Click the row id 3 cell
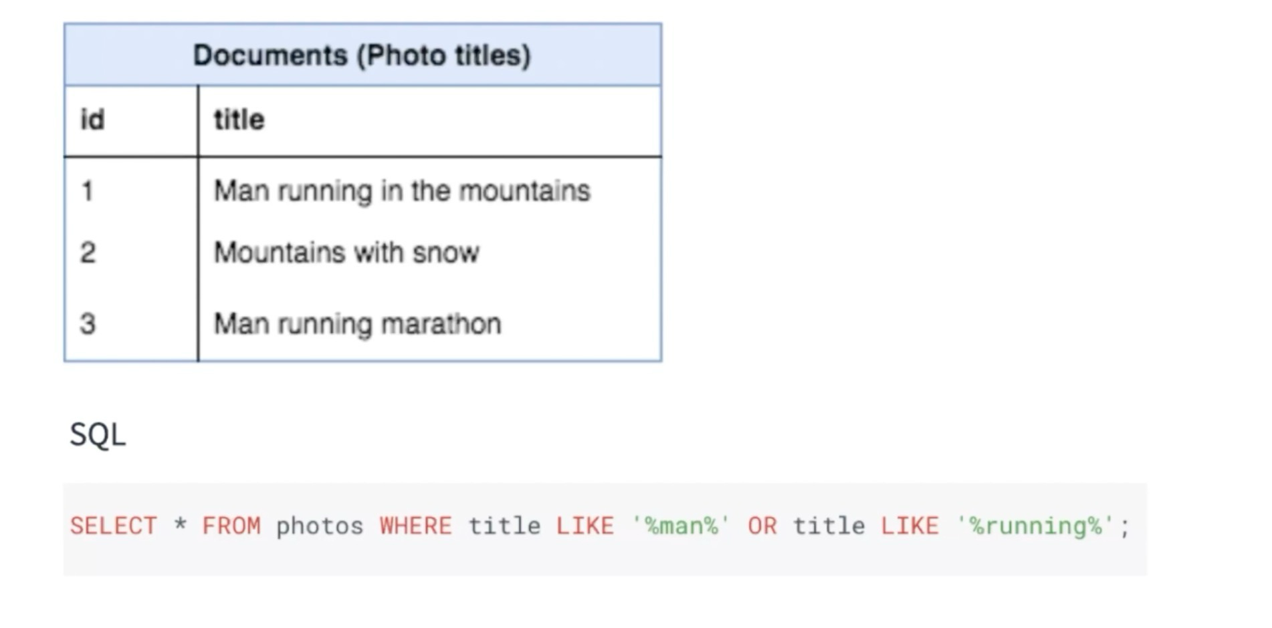This screenshot has width=1272, height=628. (x=88, y=324)
